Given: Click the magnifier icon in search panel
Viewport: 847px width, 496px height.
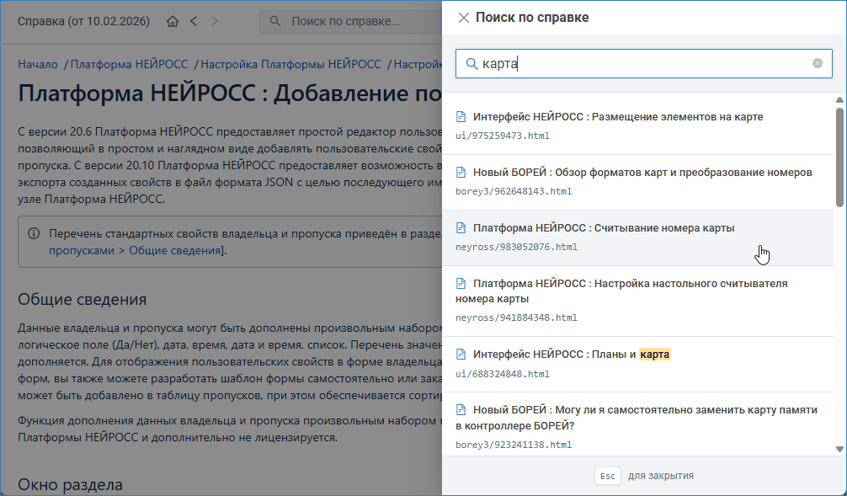Looking at the screenshot, I should [471, 64].
